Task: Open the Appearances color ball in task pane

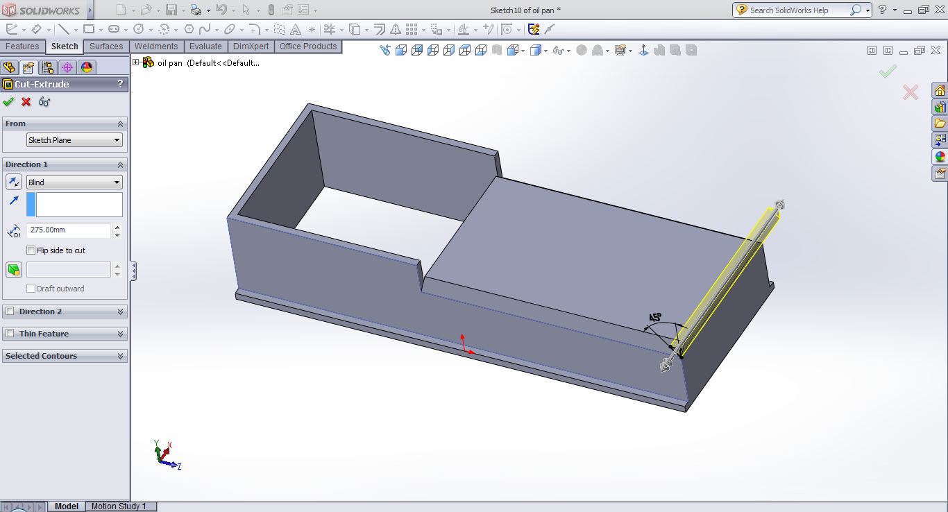Action: [940, 157]
